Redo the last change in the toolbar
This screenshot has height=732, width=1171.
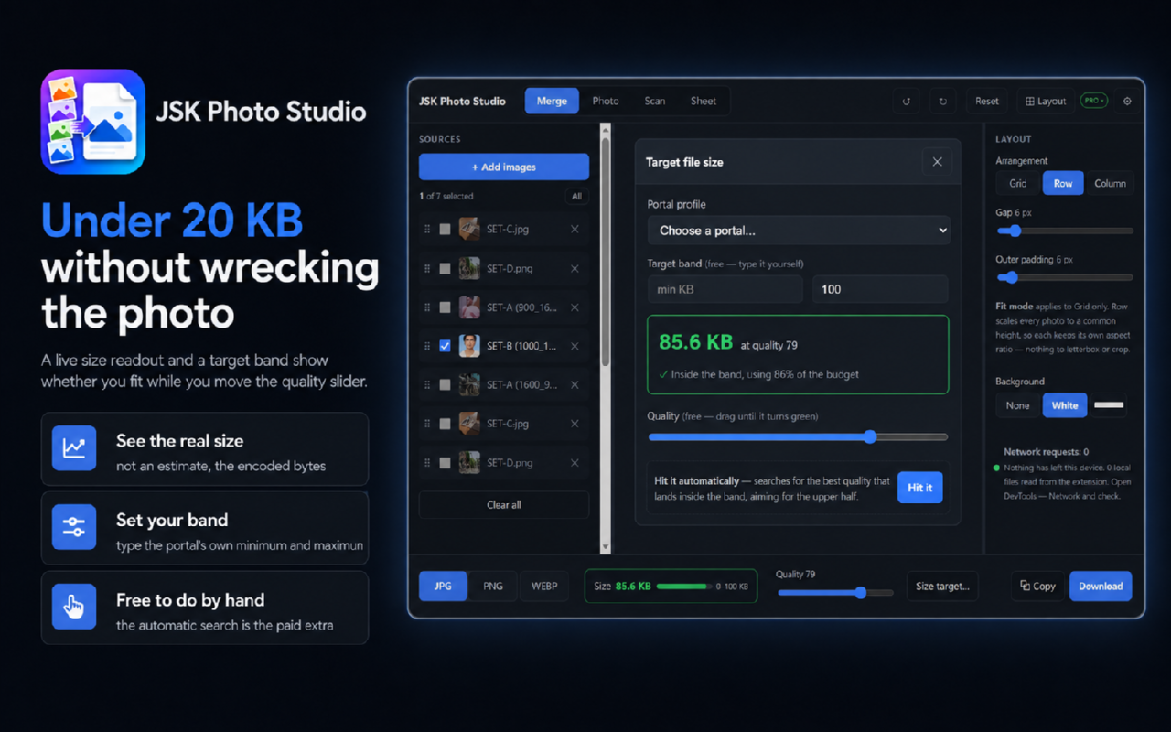(x=943, y=102)
